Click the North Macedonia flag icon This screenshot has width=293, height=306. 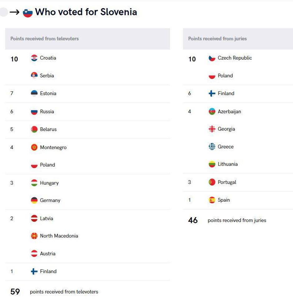(x=34, y=236)
